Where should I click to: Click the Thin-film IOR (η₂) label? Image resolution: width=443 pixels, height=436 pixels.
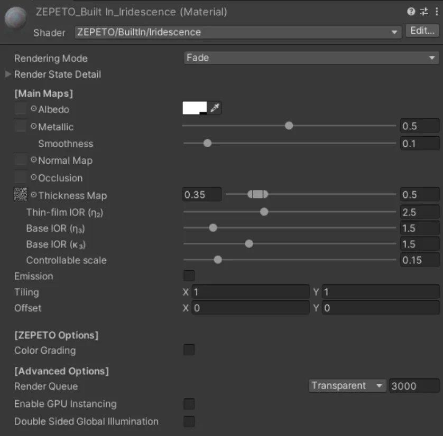point(64,212)
